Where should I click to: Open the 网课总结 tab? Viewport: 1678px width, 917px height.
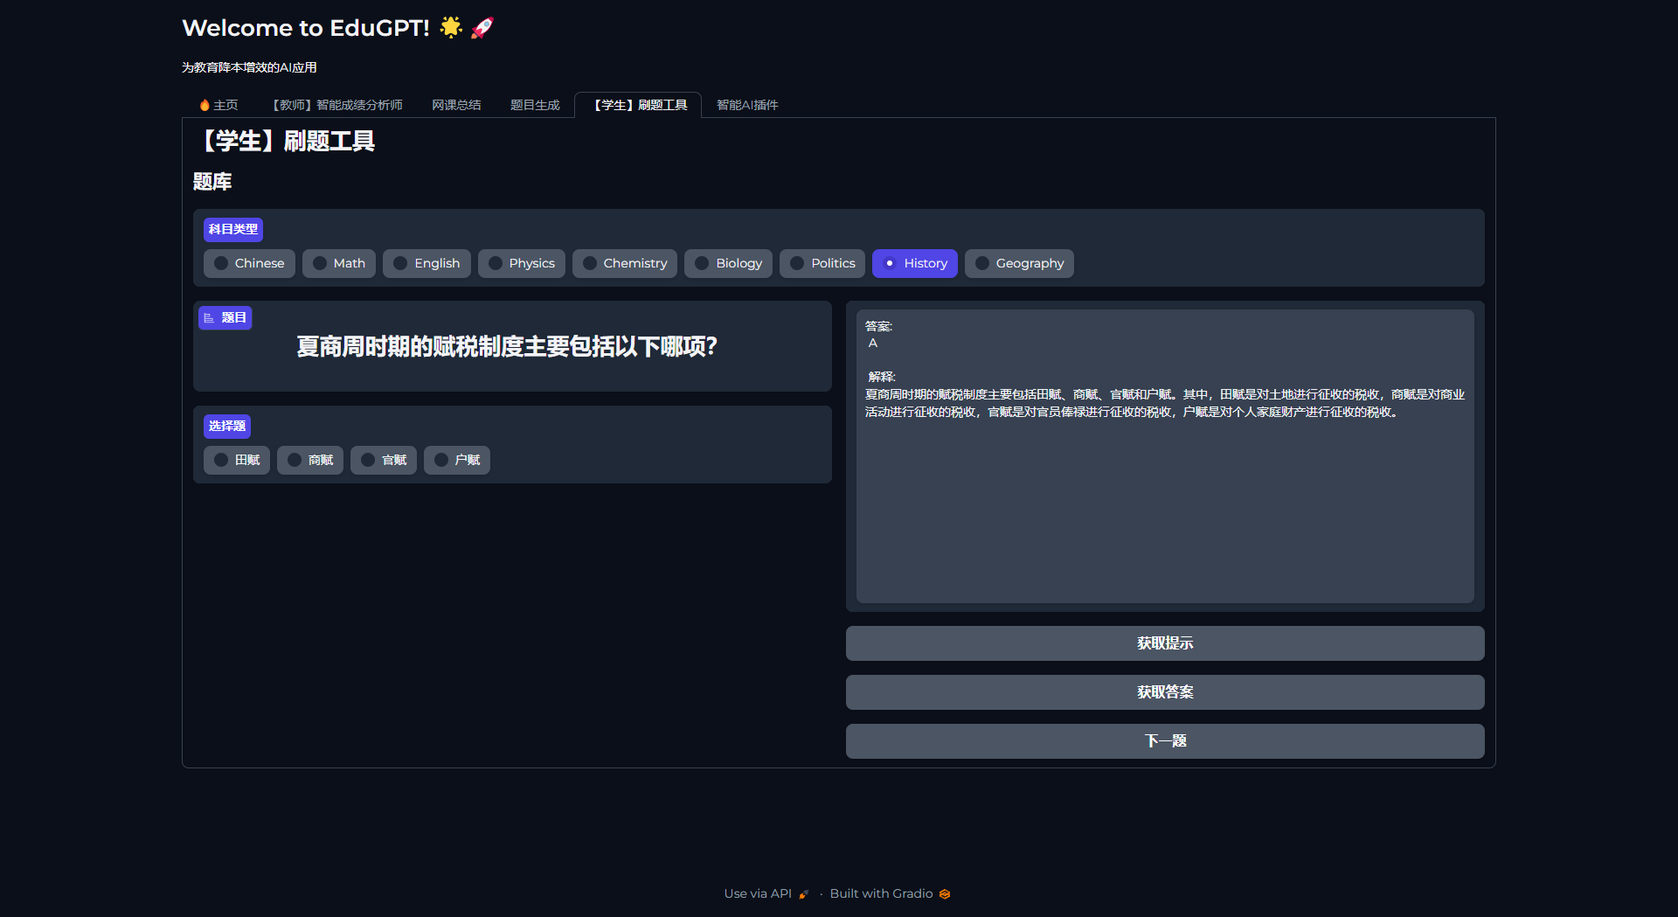[455, 105]
